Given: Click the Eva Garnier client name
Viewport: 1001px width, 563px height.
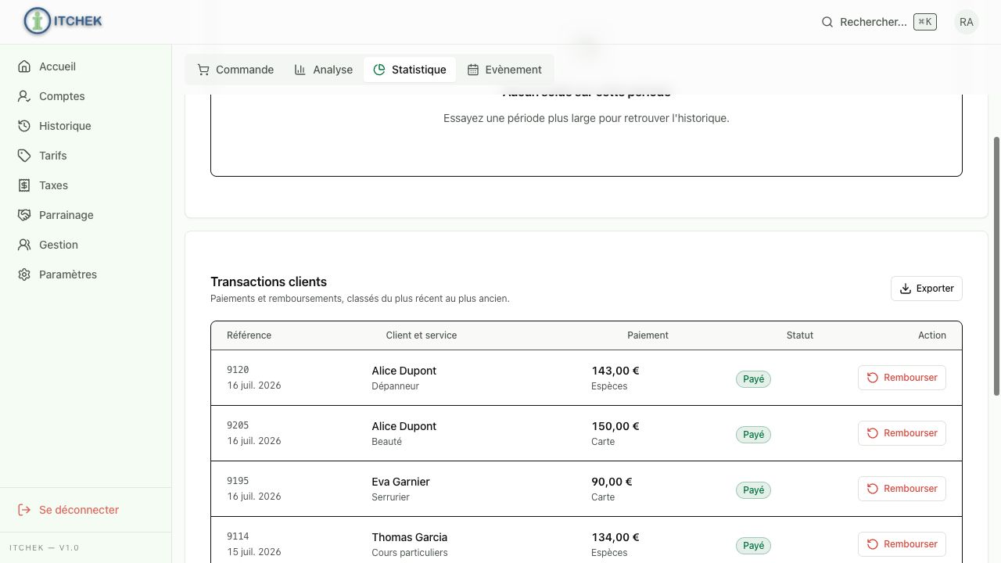Looking at the screenshot, I should tap(400, 482).
